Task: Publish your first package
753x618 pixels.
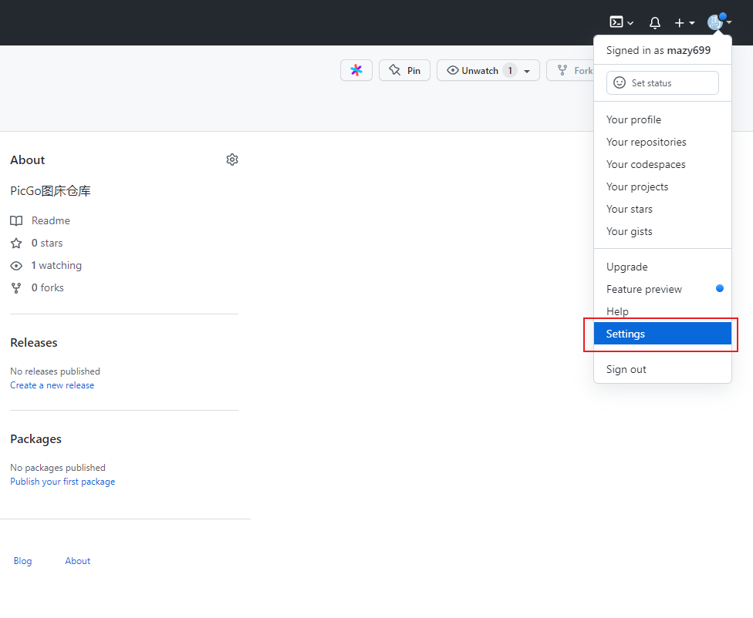Action: (63, 482)
